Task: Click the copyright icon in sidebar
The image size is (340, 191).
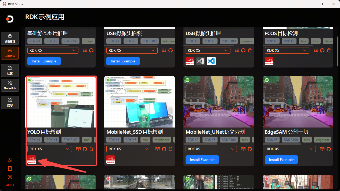Action: tap(10, 177)
